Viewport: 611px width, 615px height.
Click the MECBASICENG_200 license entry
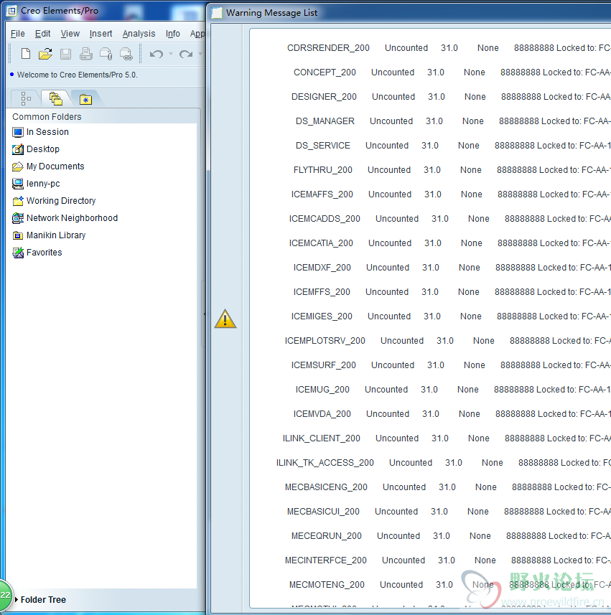326,487
